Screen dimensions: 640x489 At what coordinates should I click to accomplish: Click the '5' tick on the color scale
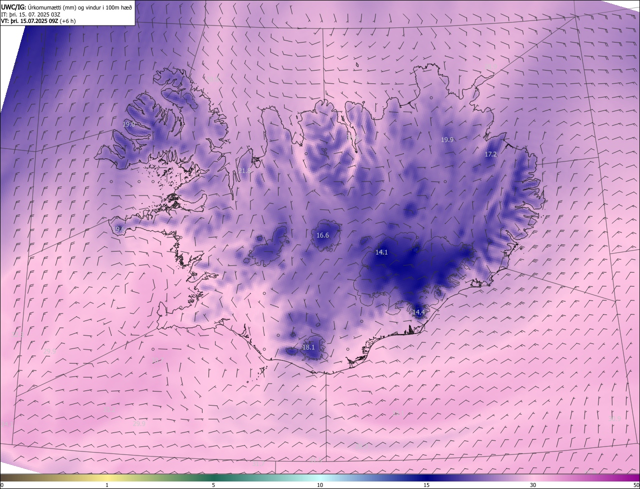click(x=213, y=485)
